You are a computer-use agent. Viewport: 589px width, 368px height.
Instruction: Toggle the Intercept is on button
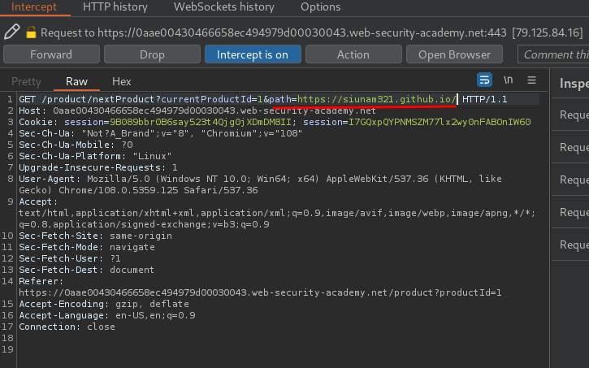(253, 54)
